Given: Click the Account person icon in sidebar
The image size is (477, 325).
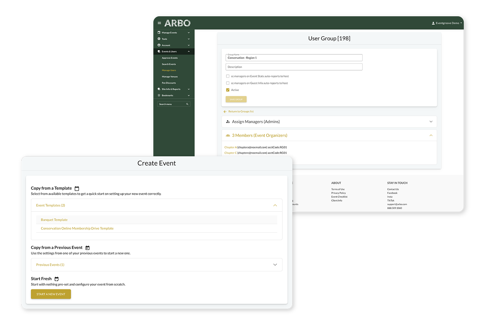Looking at the screenshot, I should pyautogui.click(x=159, y=45).
